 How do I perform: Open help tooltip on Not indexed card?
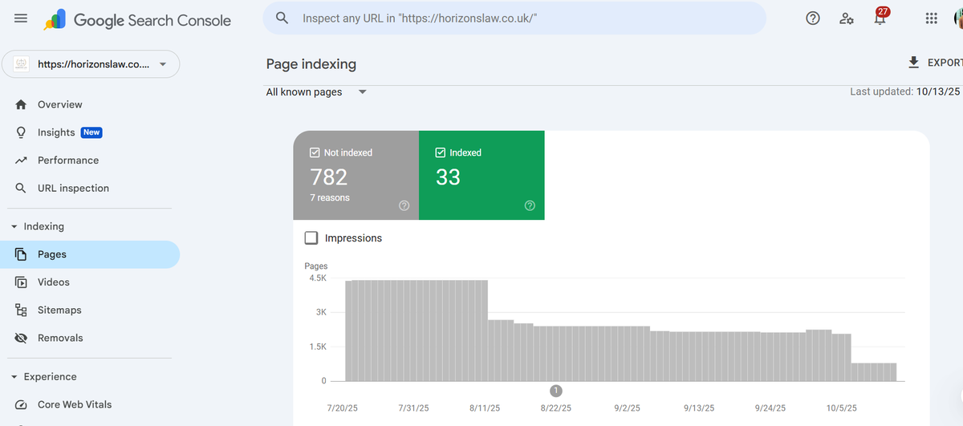(404, 206)
